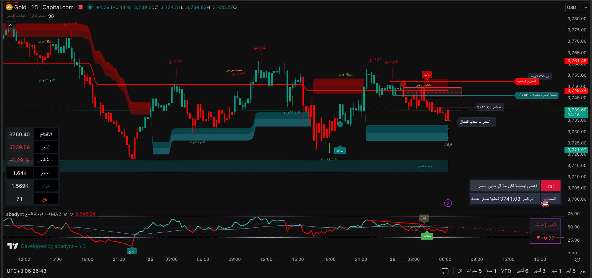Click the green 3,721.92 price label

(x=577, y=150)
